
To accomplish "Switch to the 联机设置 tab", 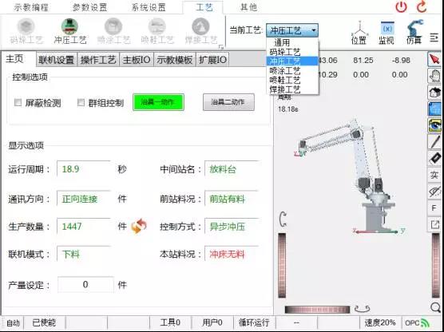I will (57, 60).
